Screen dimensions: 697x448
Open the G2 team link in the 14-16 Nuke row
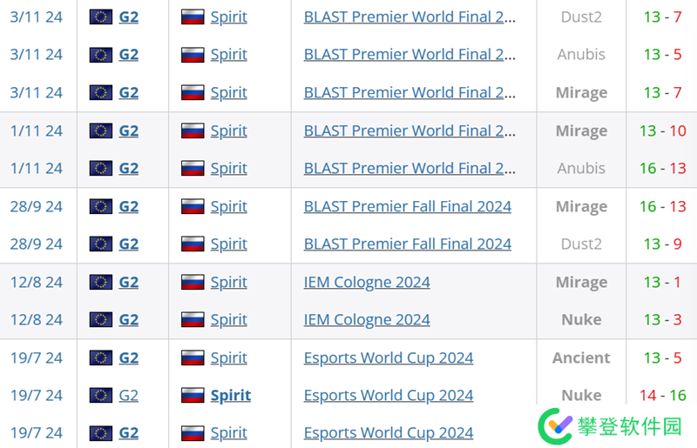(128, 396)
